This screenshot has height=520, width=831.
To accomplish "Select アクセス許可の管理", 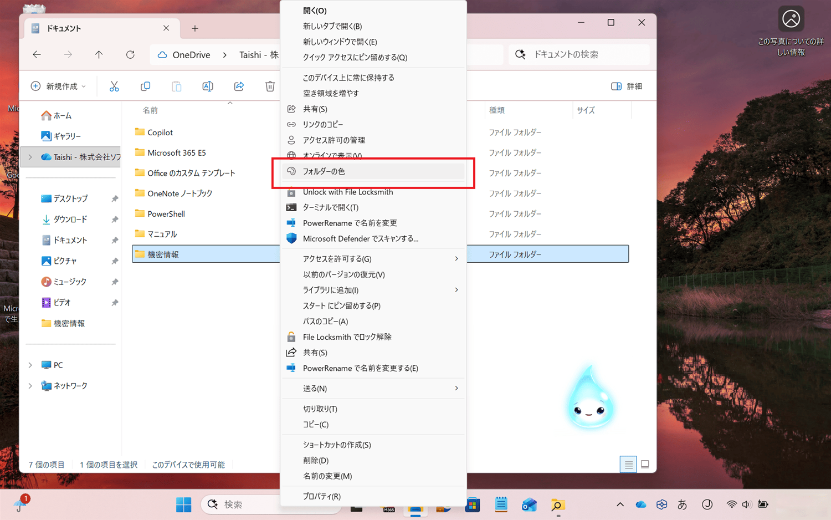I will [373, 140].
